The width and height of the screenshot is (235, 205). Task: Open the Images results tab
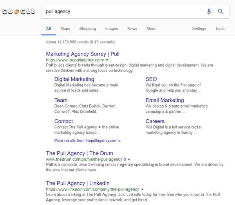(112, 29)
